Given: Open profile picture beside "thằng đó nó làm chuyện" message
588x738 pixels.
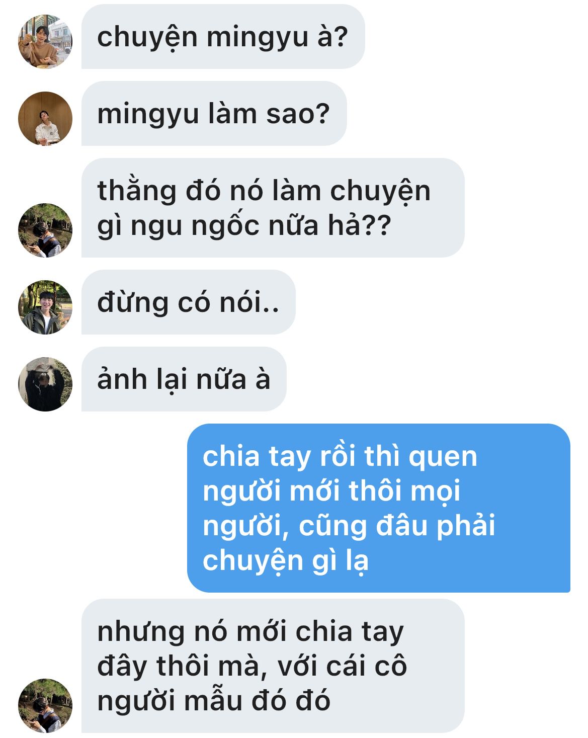Looking at the screenshot, I should [45, 230].
